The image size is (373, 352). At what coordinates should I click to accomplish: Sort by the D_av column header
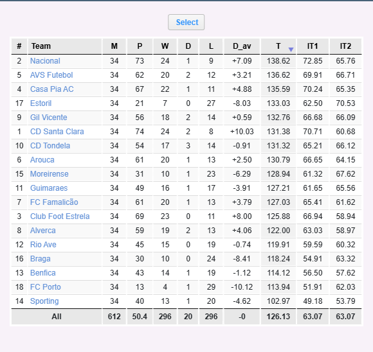tap(242, 46)
